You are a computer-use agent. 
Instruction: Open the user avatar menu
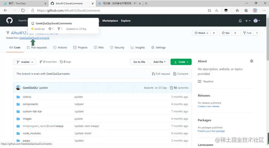click(257, 21)
